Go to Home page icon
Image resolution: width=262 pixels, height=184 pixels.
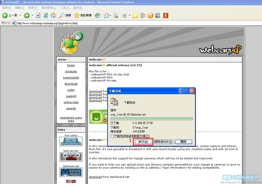(53, 15)
